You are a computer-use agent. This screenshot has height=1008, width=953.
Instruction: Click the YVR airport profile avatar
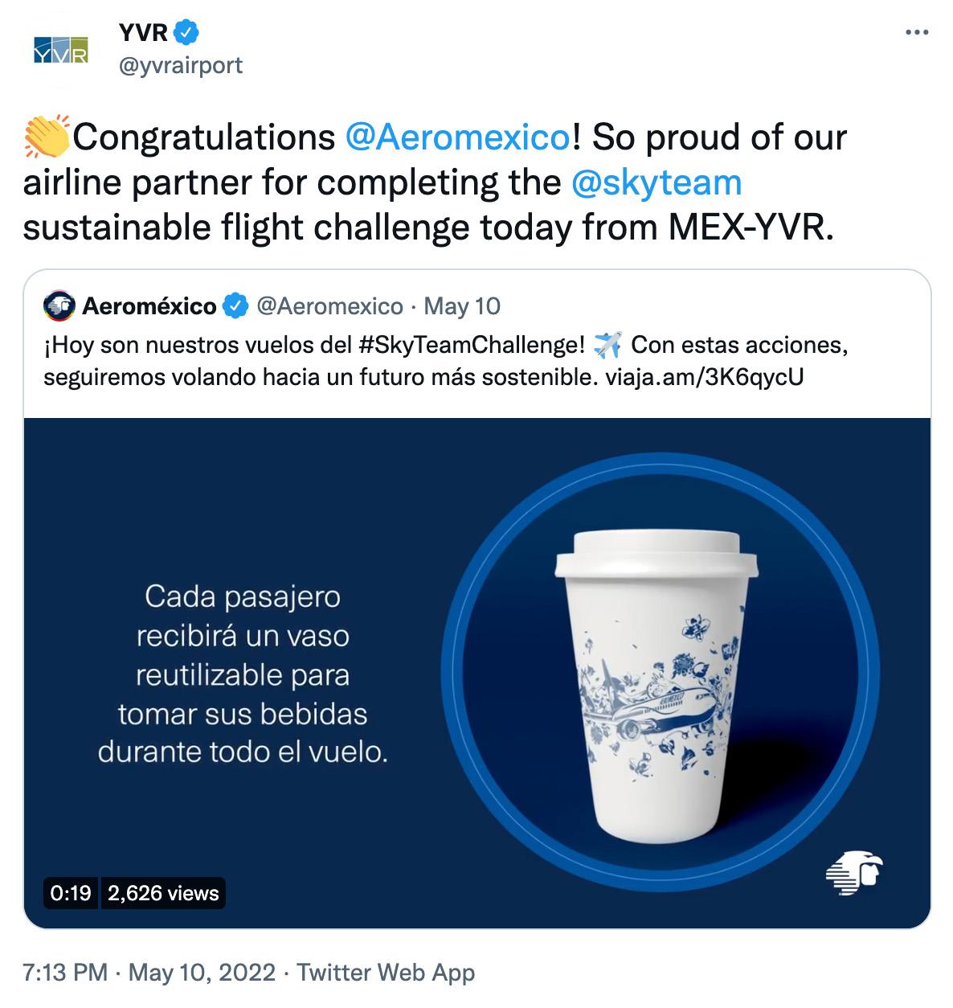coord(60,50)
